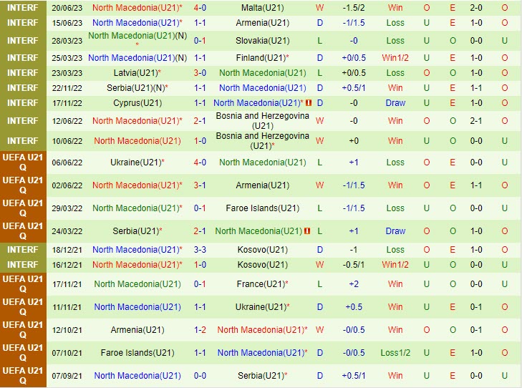Click UEFA U21 Q label in 17/11/21 row

23,284
